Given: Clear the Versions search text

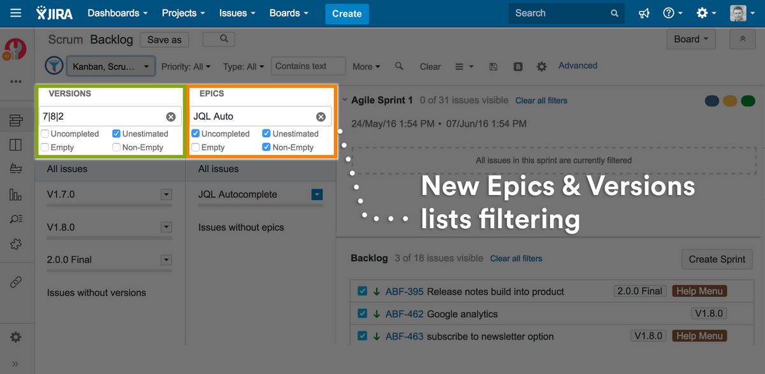Looking at the screenshot, I should (171, 117).
